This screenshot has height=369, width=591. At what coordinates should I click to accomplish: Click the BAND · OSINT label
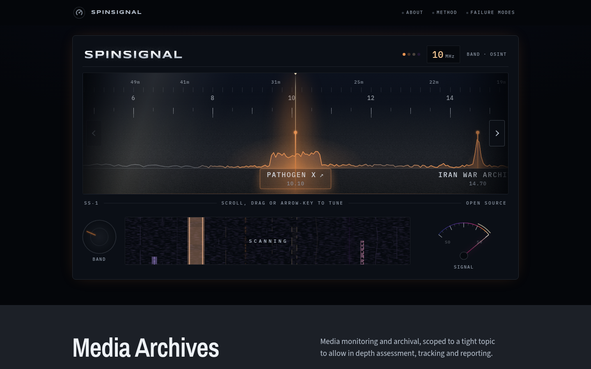[486, 54]
